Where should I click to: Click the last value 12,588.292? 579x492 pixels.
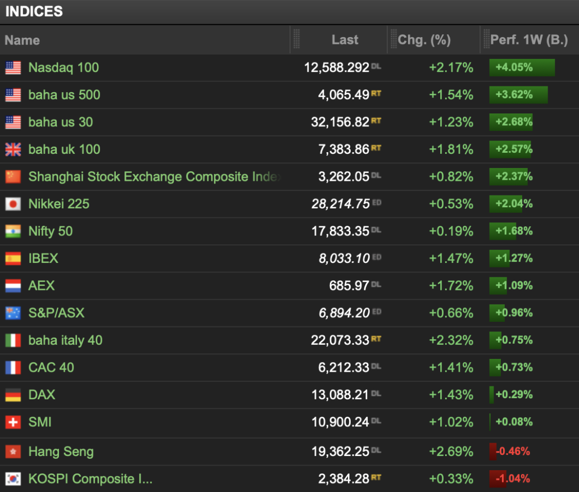point(337,67)
